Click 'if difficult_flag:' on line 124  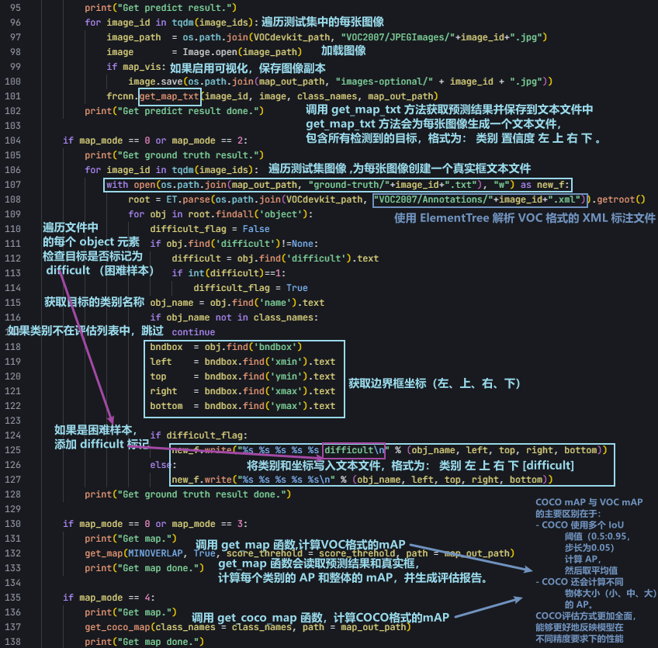(x=199, y=435)
